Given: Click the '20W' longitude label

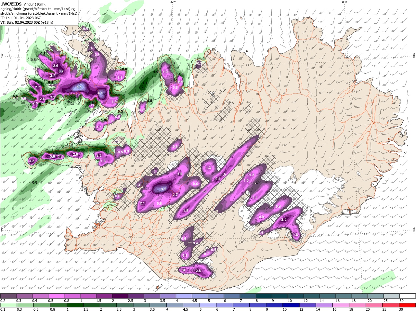Looking at the screenshot, I should click(173, 2).
